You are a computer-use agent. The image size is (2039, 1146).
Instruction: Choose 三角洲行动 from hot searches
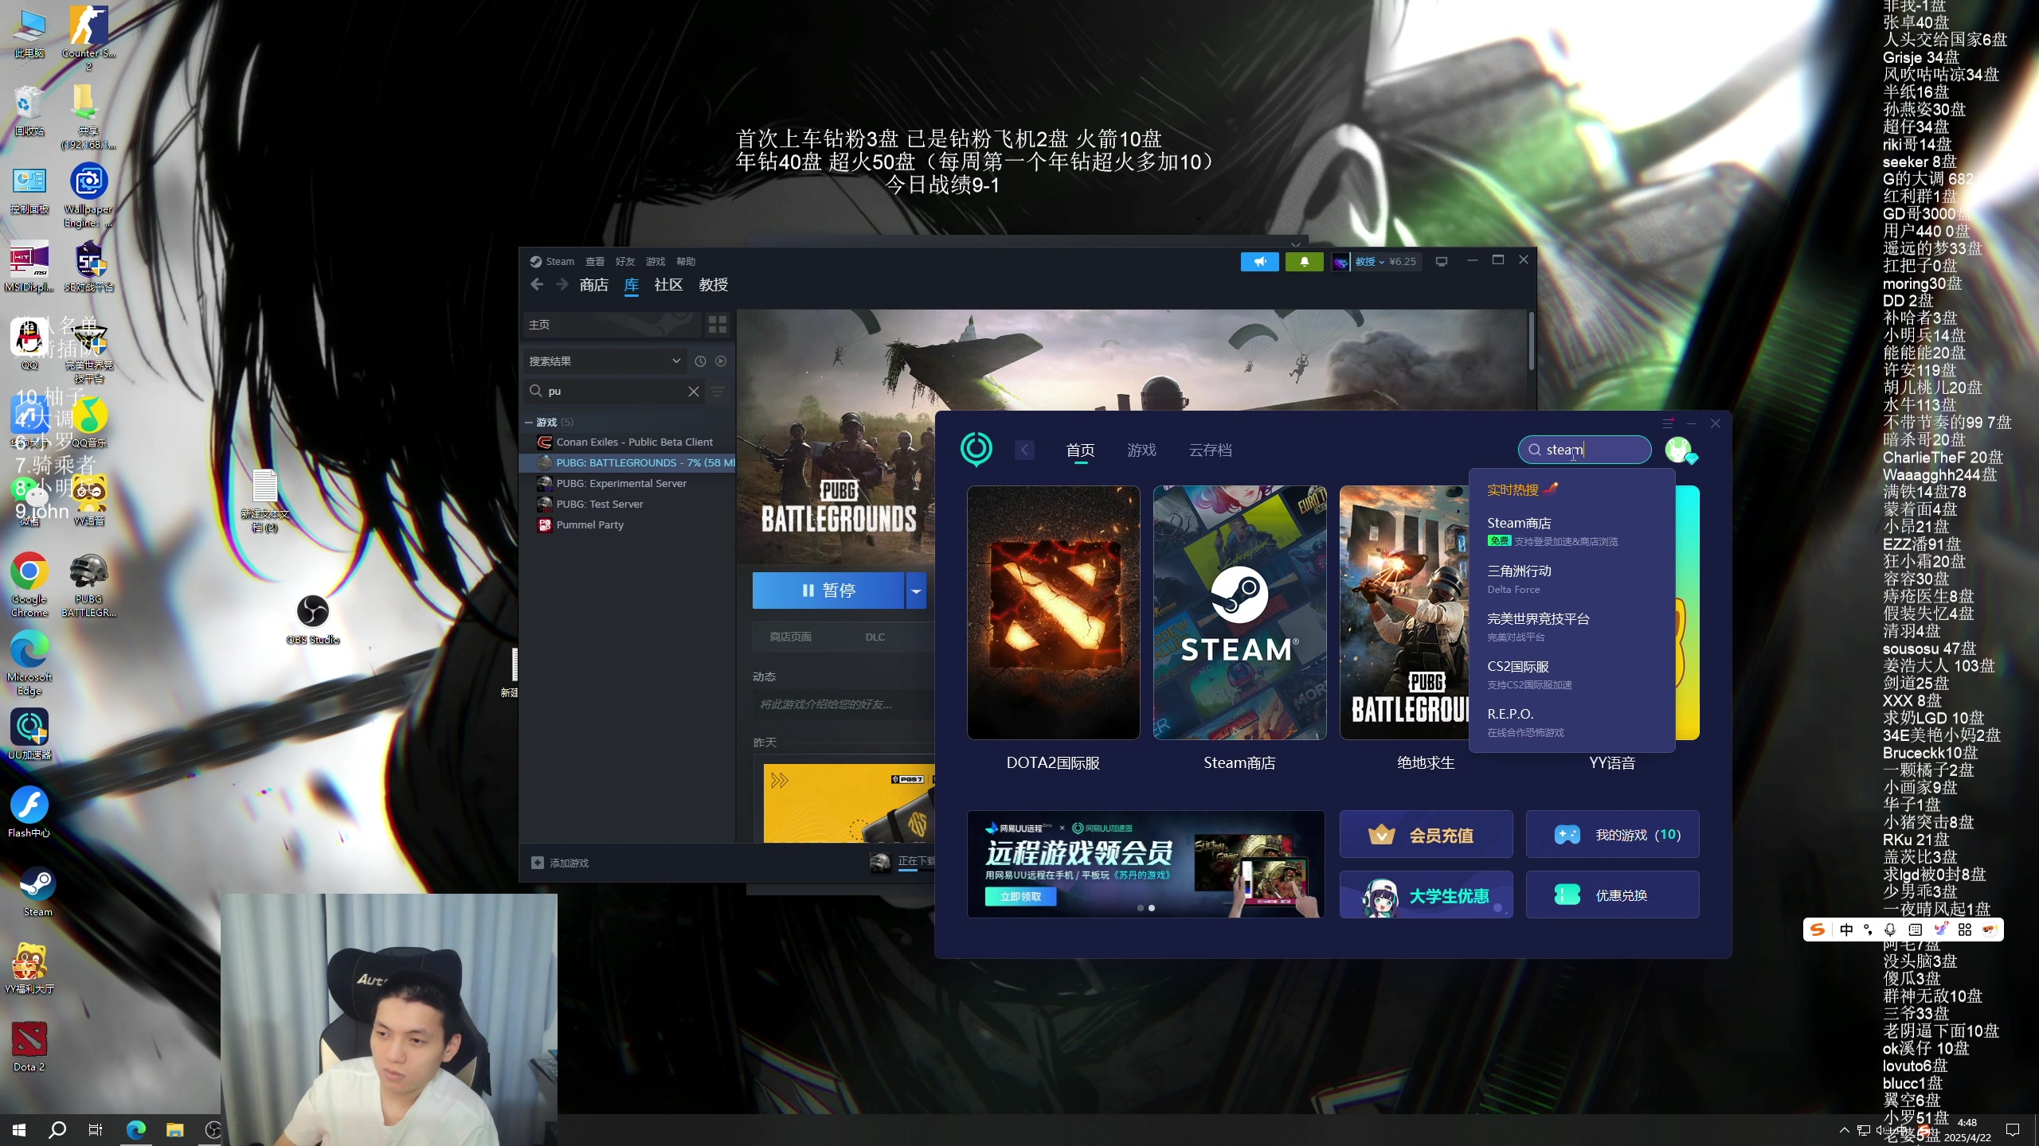tap(1571, 579)
